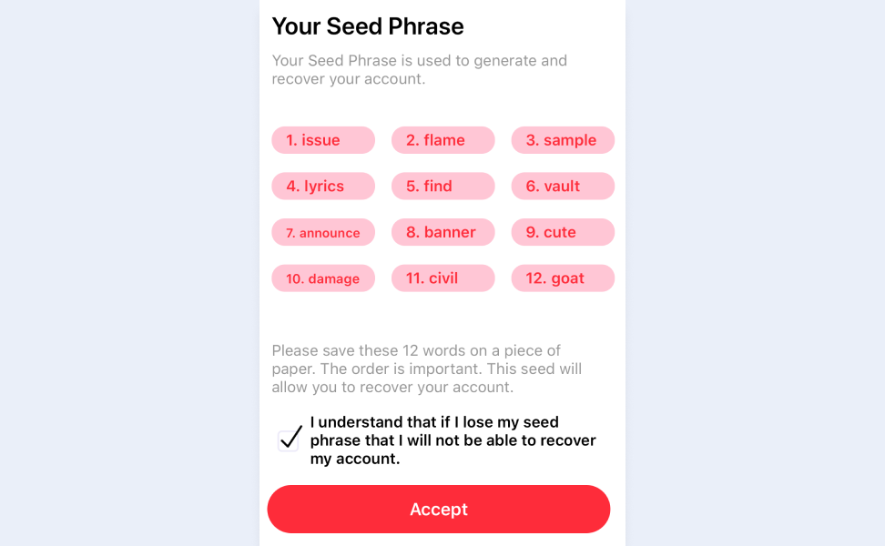Select the chip showing "vault"
This screenshot has height=546, width=885.
point(563,186)
